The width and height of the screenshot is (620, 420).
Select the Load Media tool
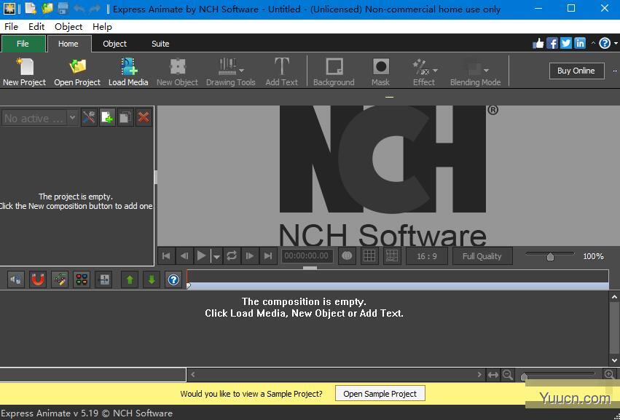pos(128,71)
